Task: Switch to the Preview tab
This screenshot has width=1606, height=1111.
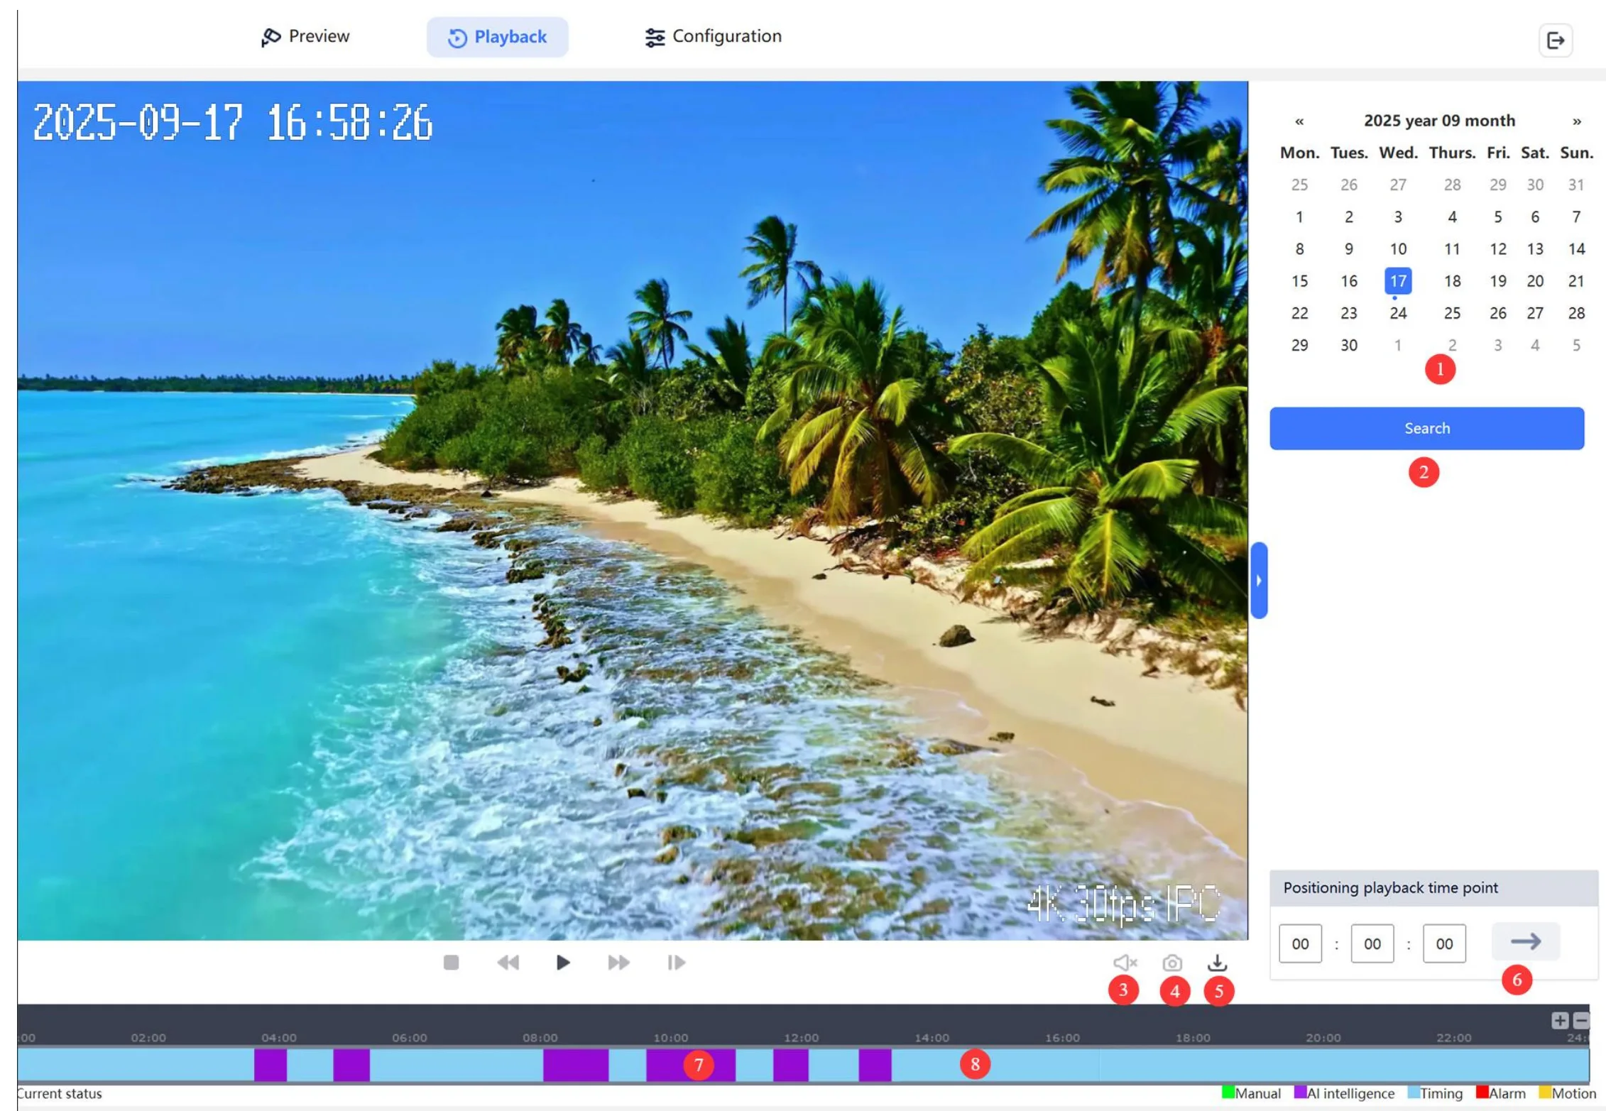Action: [x=305, y=36]
